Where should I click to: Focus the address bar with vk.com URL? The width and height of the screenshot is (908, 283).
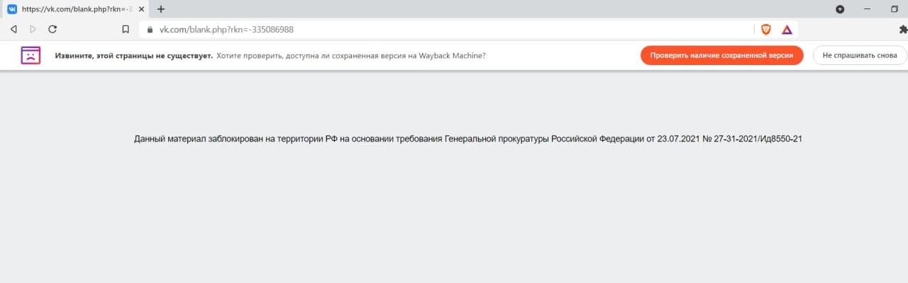click(x=426, y=29)
